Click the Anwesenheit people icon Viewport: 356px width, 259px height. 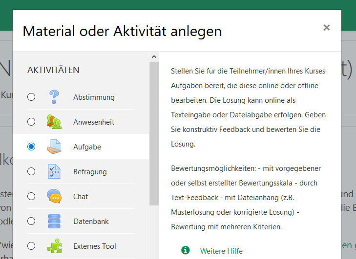[54, 122]
